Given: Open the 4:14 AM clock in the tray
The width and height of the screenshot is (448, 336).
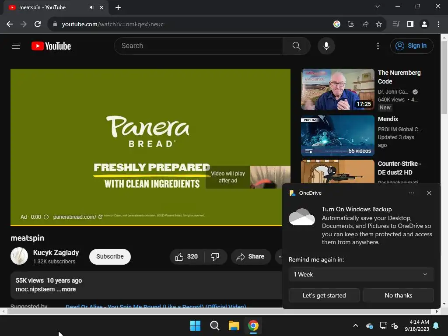Looking at the screenshot, I should (x=417, y=325).
